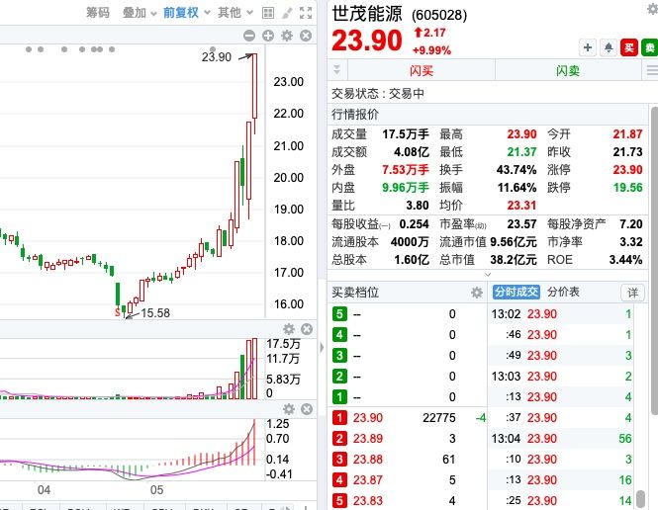The height and width of the screenshot is (510, 658).
Task: Click the red 买 buy button
Action: pos(629,47)
